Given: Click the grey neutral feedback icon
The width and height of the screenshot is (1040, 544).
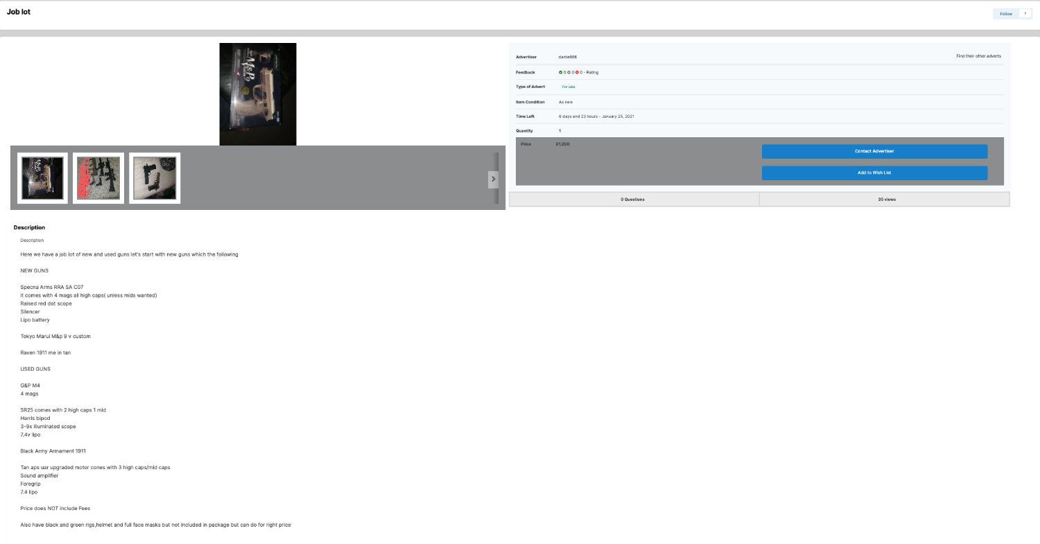Looking at the screenshot, I should pyautogui.click(x=569, y=72).
